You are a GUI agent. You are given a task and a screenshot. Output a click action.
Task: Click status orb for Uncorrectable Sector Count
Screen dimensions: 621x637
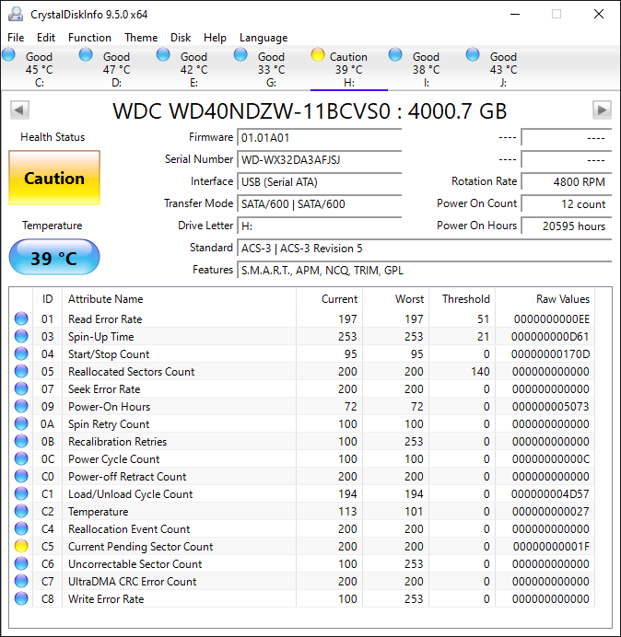tap(21, 563)
